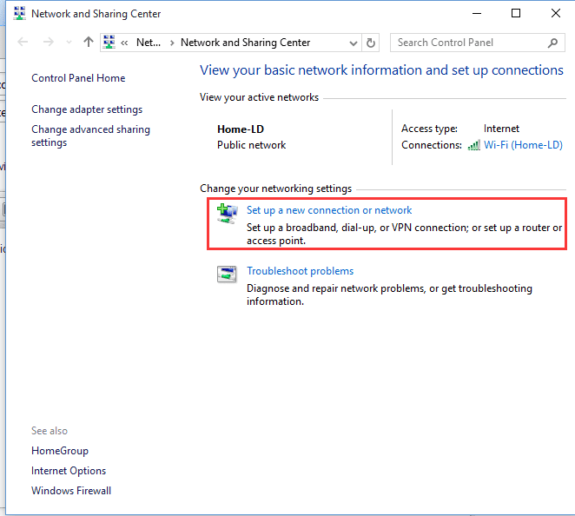Open Change advanced sharing settings
The width and height of the screenshot is (575, 516).
point(90,136)
